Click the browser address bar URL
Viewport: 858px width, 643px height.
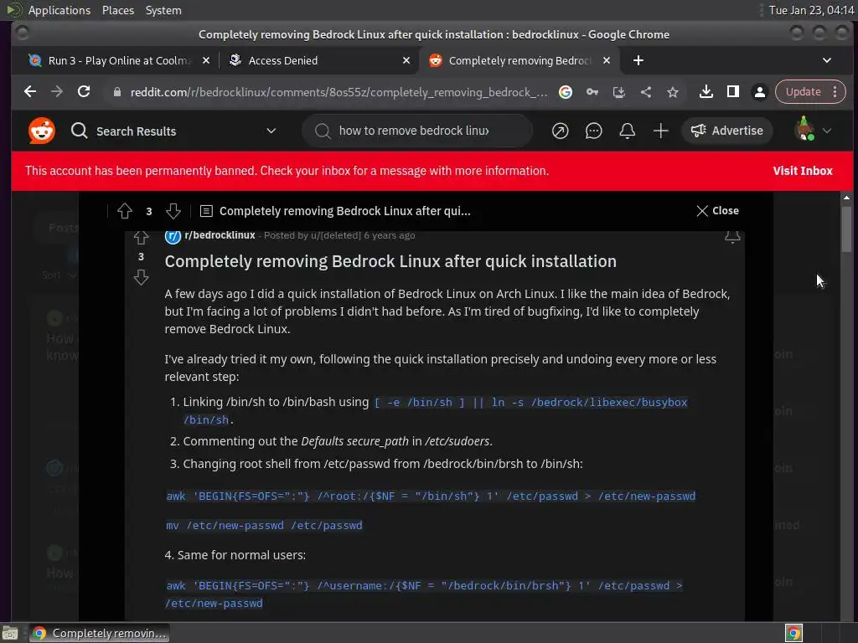(x=339, y=92)
